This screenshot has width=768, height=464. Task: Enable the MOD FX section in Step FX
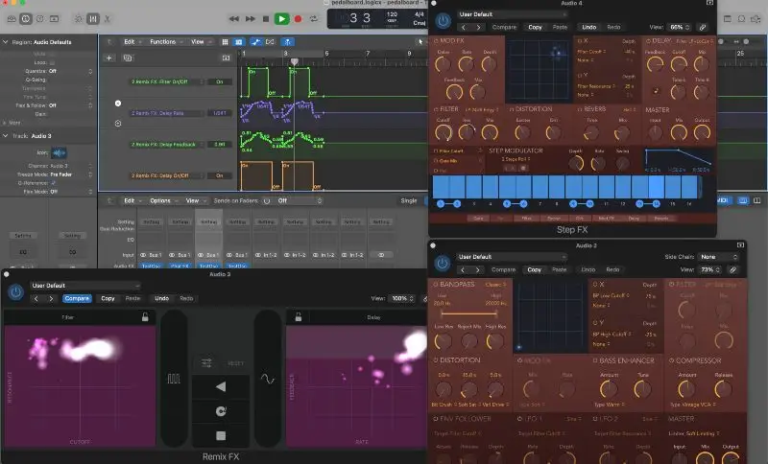point(435,41)
